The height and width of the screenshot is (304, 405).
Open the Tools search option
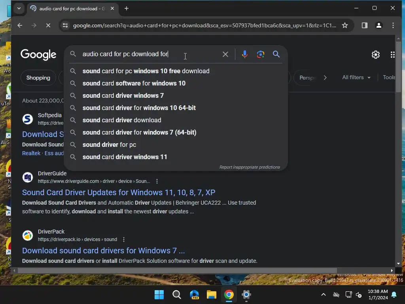pos(389,77)
